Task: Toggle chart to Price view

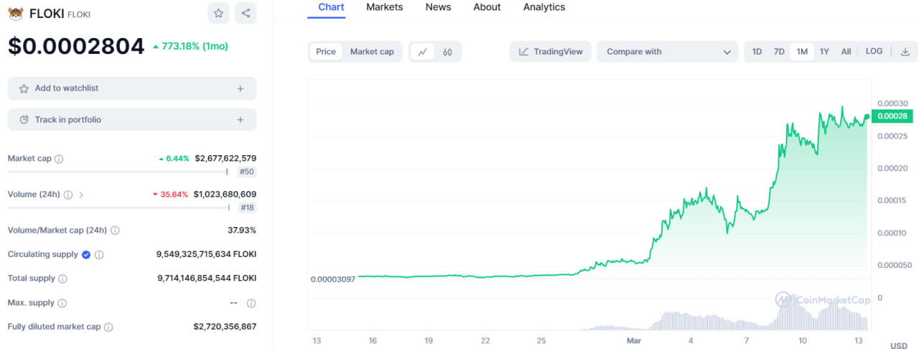Action: point(326,52)
